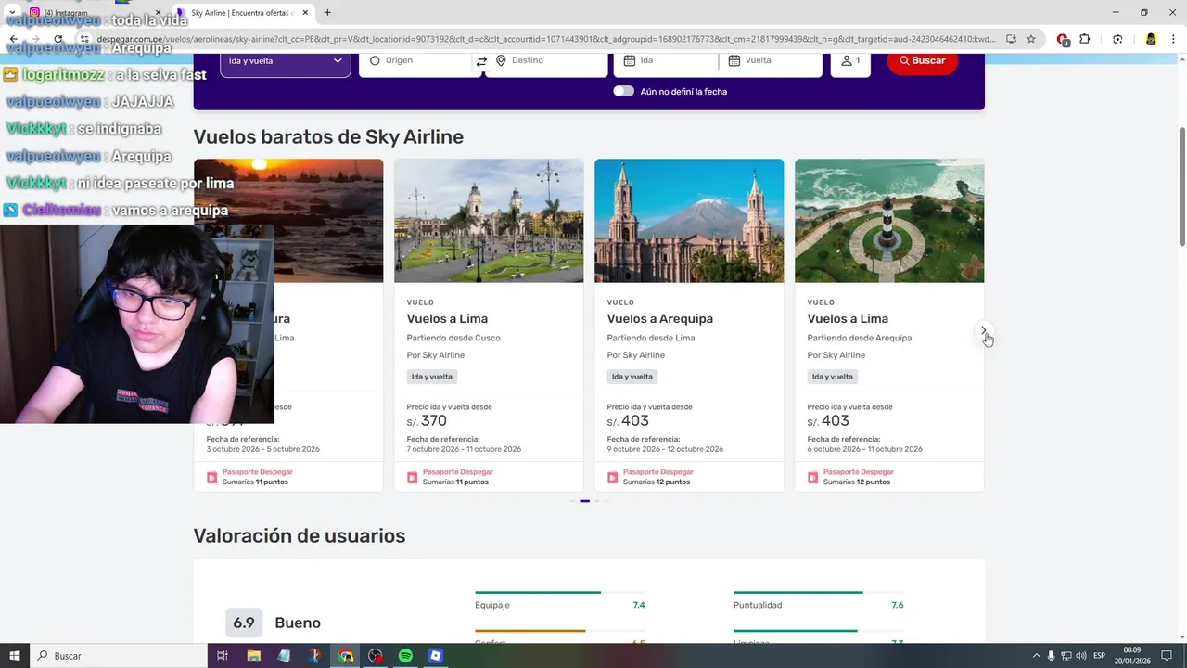Click the microphone icon in system tray
Screen dimensions: 1187x668
click(1051, 656)
